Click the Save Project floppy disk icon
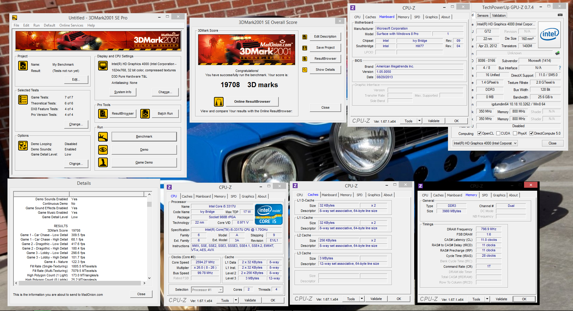 coord(305,48)
